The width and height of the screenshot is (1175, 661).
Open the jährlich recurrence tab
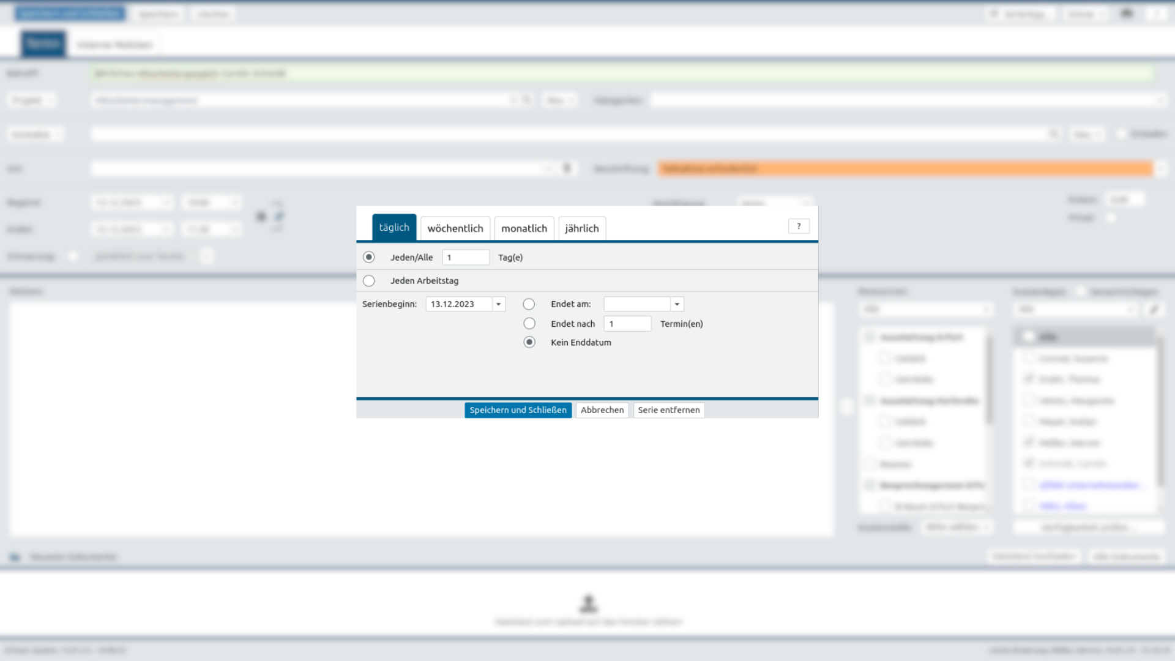pos(581,228)
